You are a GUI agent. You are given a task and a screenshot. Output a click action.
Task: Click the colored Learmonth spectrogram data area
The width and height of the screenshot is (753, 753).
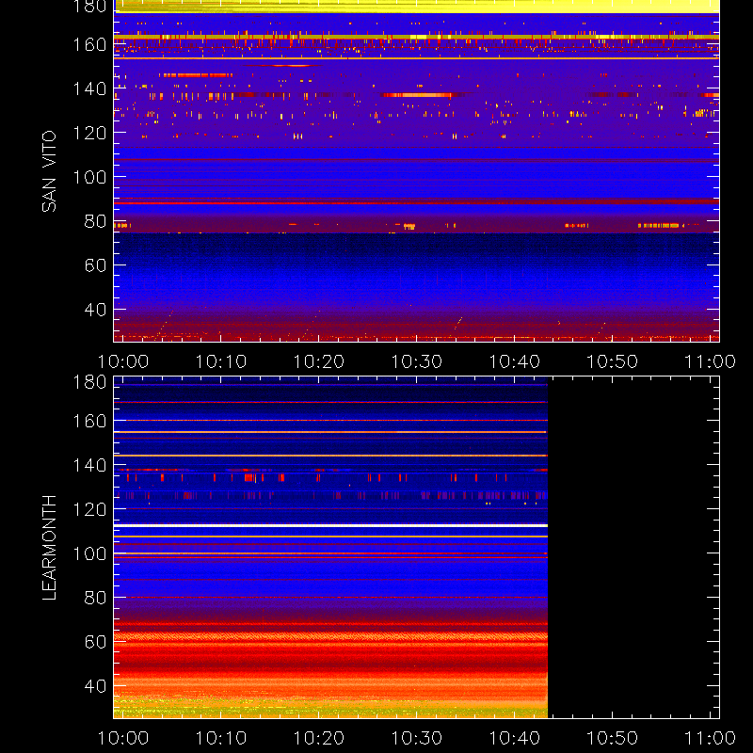tap(330, 548)
